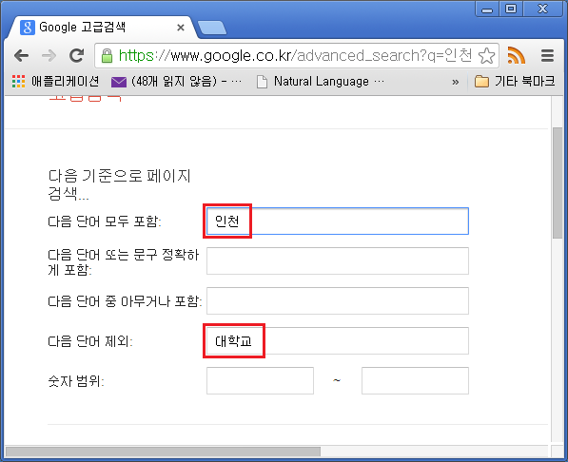Viewport: 568px width, 462px height.
Task: Click the 다음 단어 또는 문구 정확하게 포함 field
Action: tap(337, 260)
